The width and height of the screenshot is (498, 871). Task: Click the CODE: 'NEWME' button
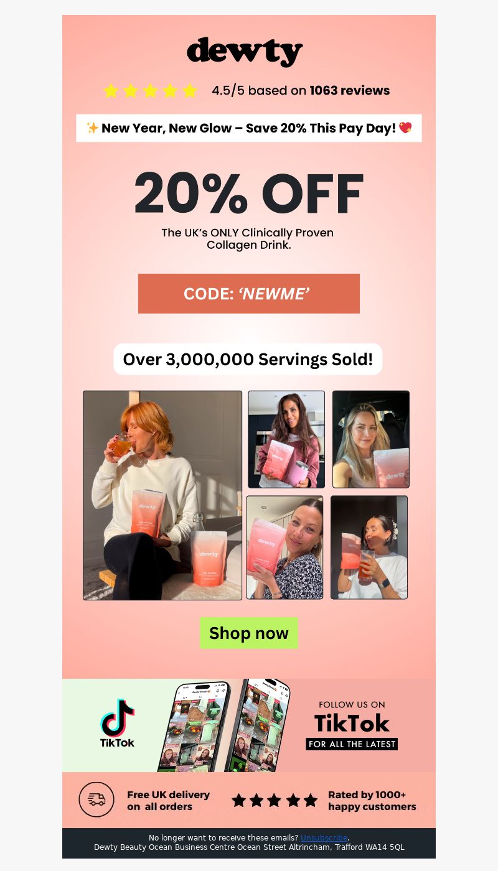coord(249,294)
